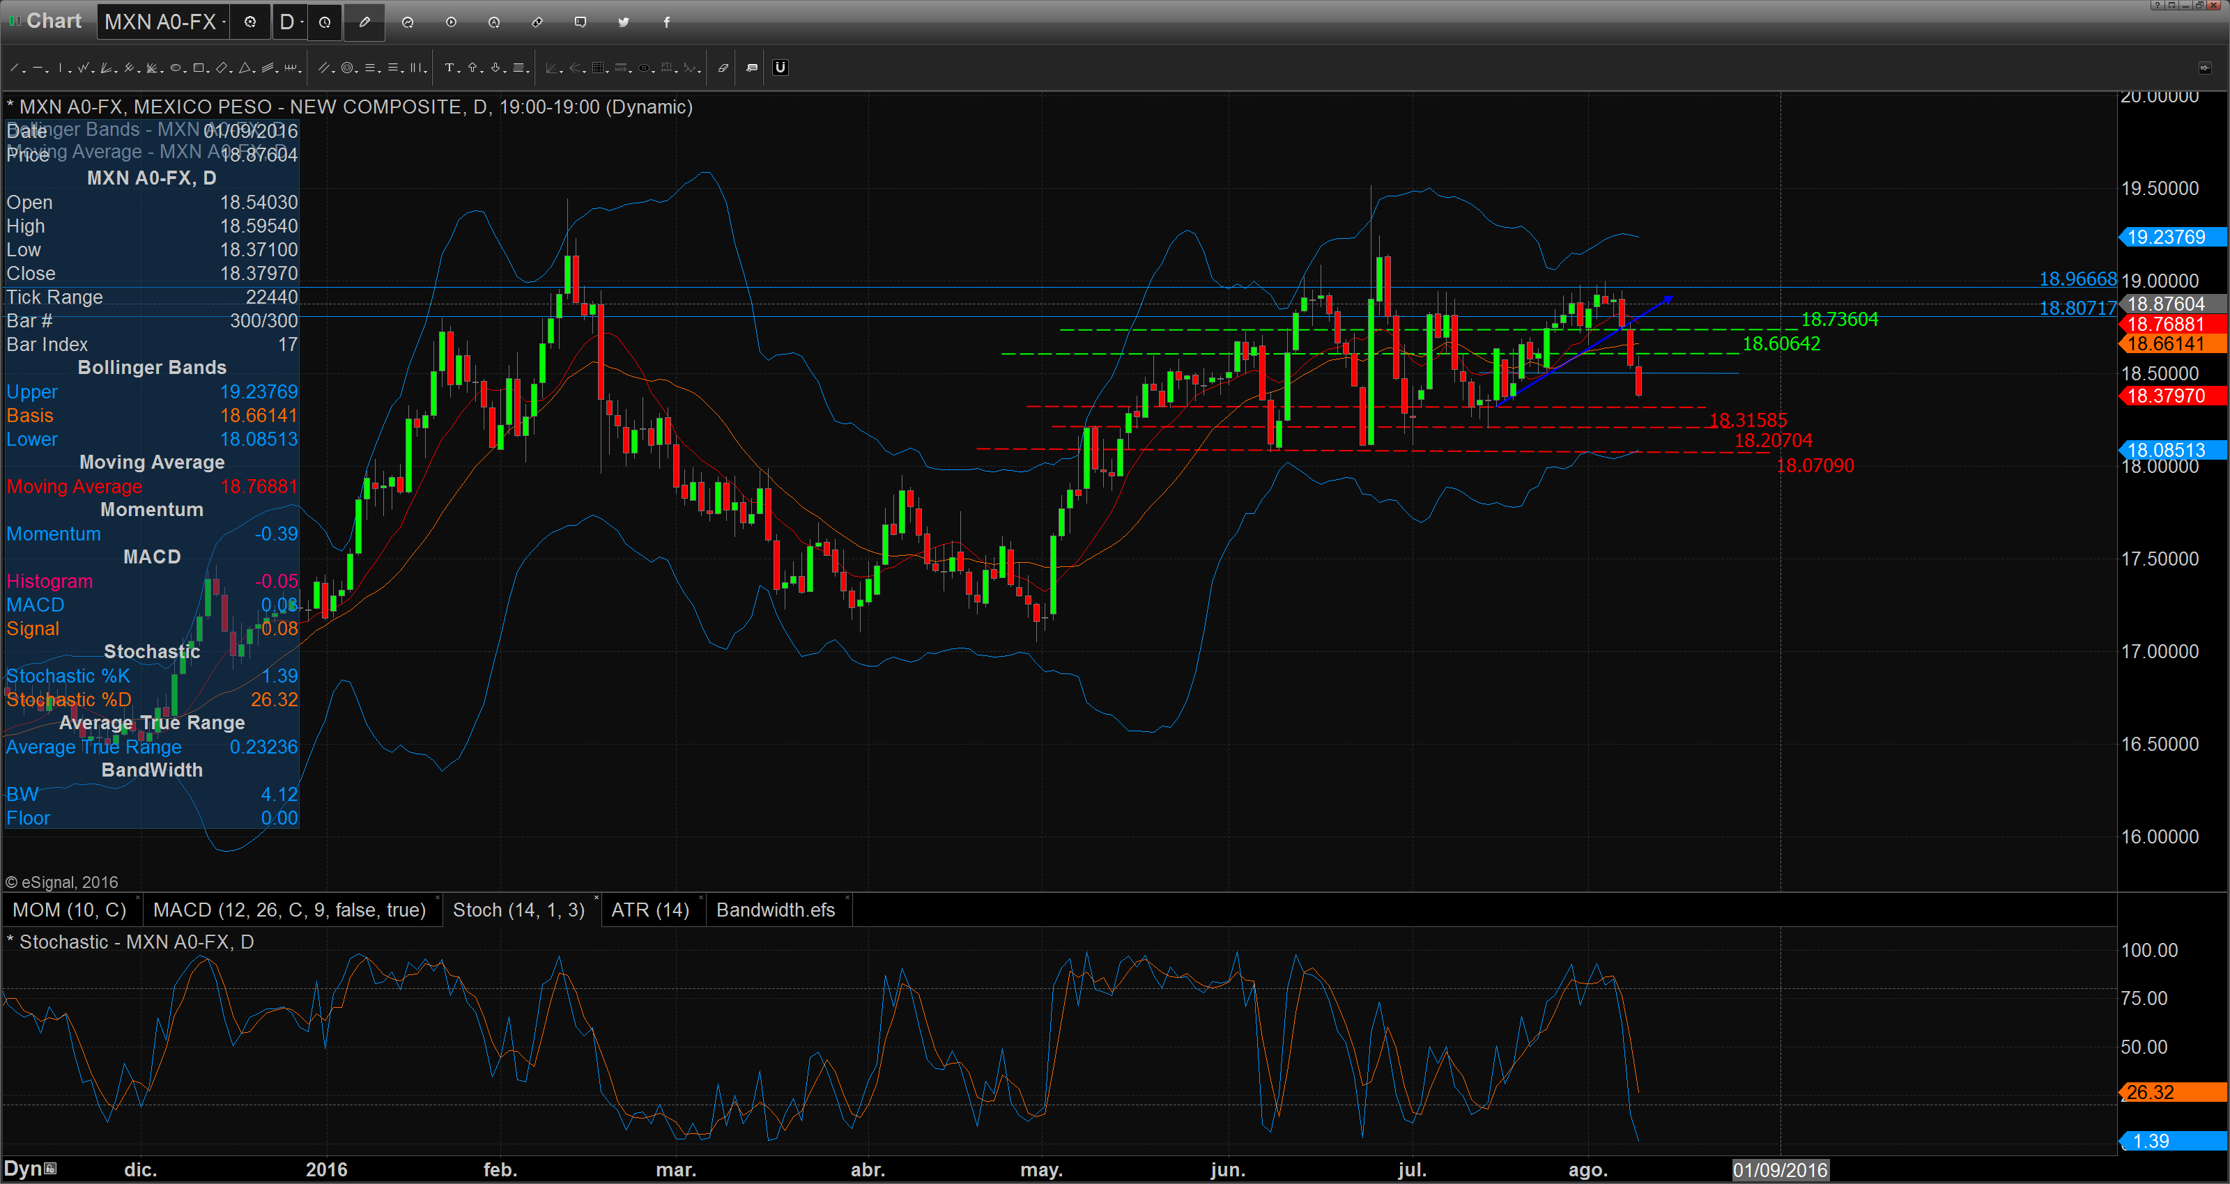Close the MOM (10, C) tab
This screenshot has width=2230, height=1184.
pos(138,898)
